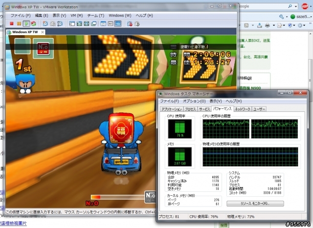Open the VM (M) menu

pos(77,15)
